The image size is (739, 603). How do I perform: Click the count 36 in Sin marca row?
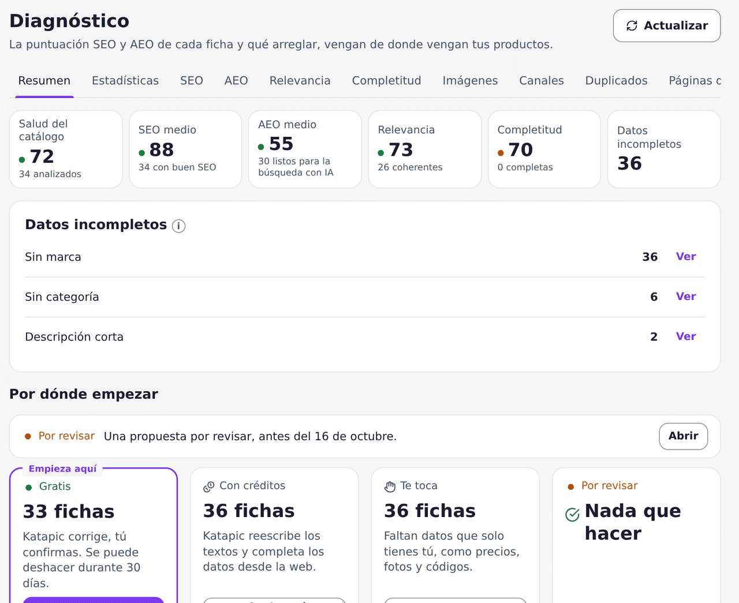coord(650,257)
